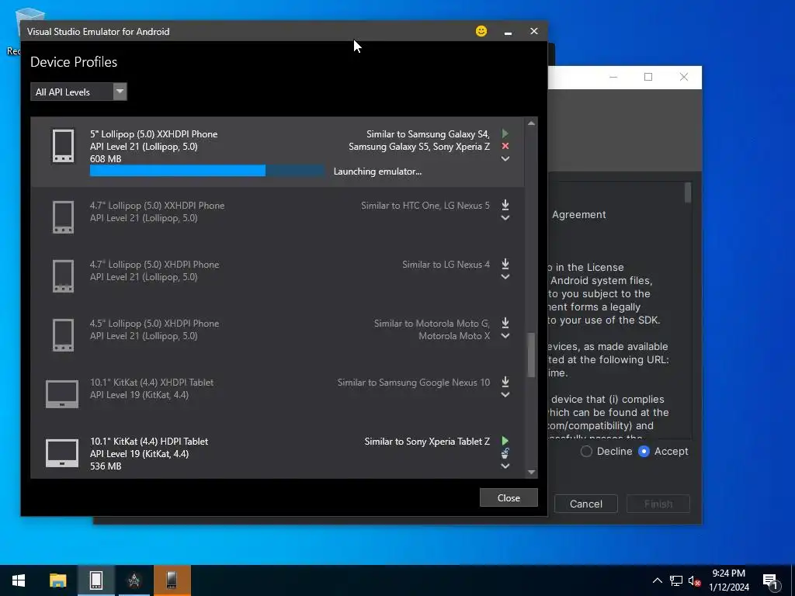Screen dimensions: 795x596
Task: Open the notification center
Action: [x=771, y=581]
